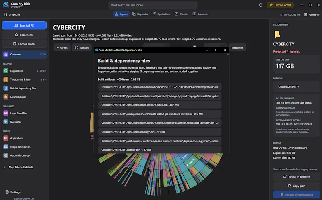Select the WinGet FFmpeg package path row
Screen dimensions: 322x200
(x=160, y=96)
